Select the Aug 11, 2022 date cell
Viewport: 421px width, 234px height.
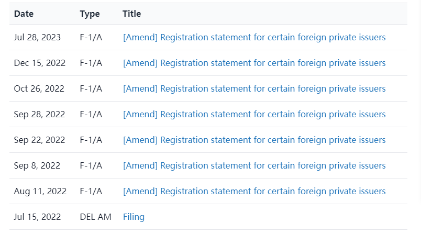tap(40, 191)
